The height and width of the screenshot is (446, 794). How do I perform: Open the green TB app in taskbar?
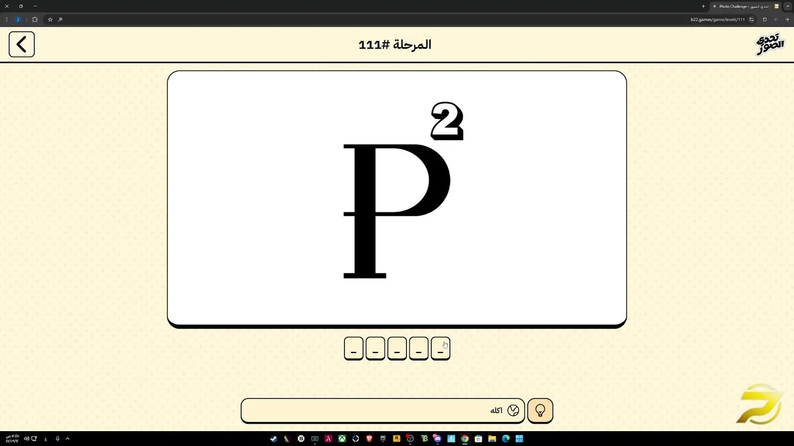(424, 439)
